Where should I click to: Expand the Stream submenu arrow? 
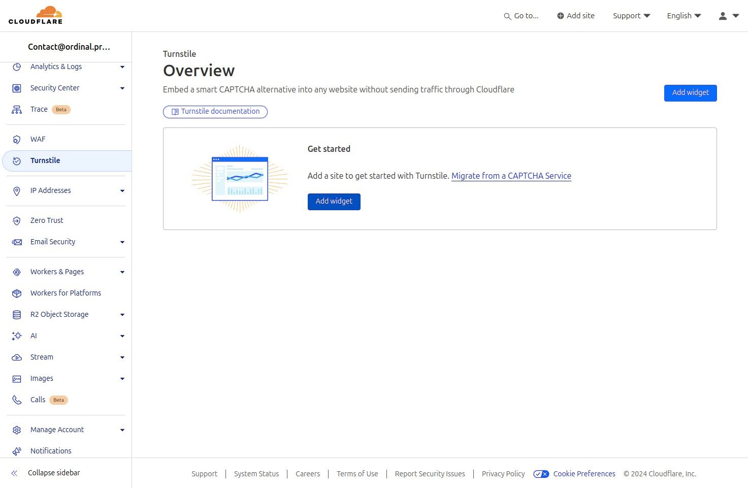pos(122,357)
